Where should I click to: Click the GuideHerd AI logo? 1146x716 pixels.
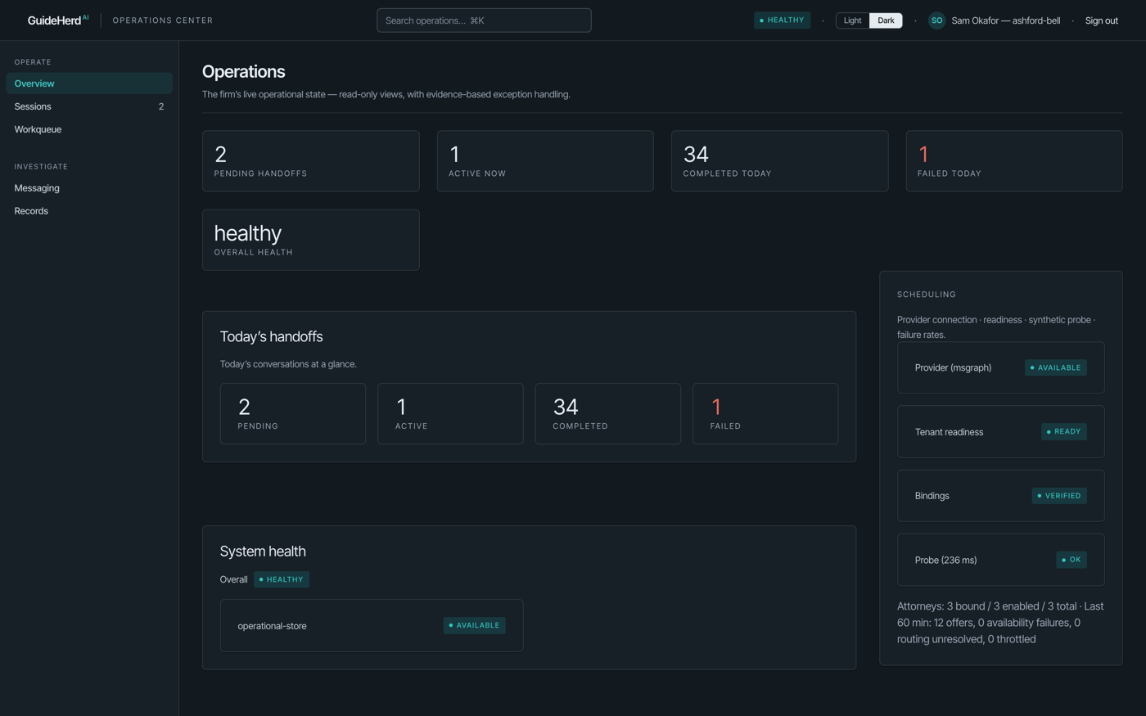click(x=58, y=20)
